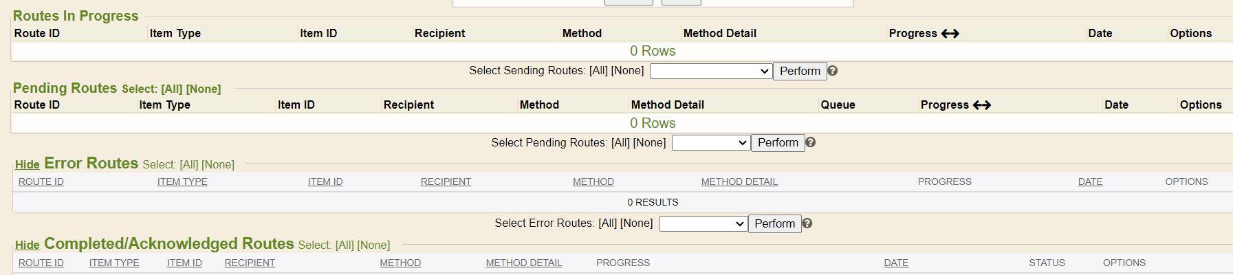This screenshot has height=275, width=1233.
Task: Sort Error Routes by METHOD DETAIL
Action: (x=739, y=182)
